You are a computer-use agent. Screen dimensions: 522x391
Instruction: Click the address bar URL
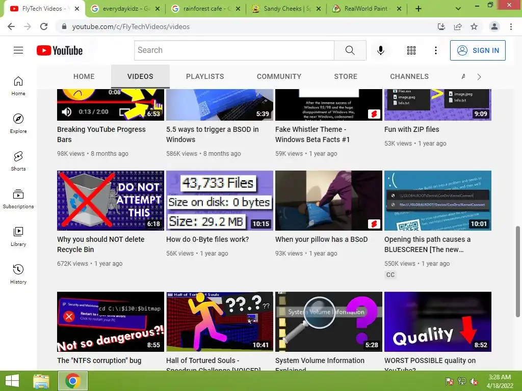point(131,26)
